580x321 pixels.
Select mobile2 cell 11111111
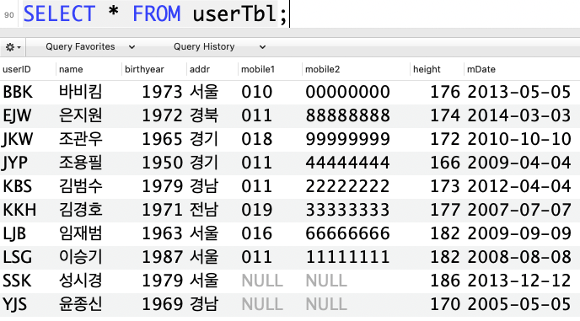(347, 258)
